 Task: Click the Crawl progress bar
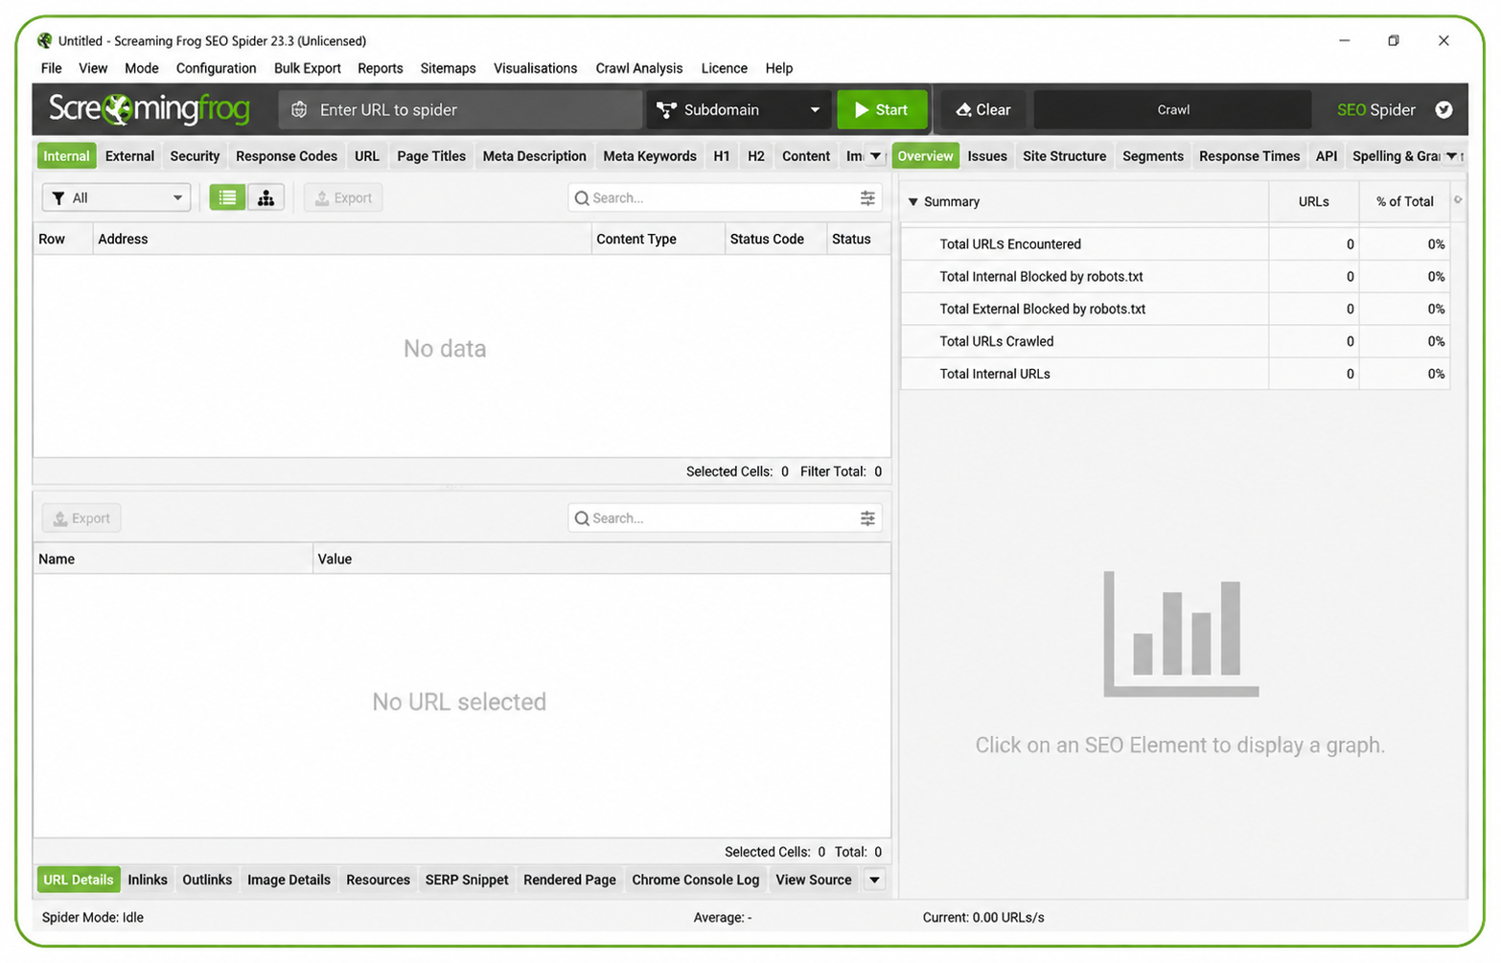(1173, 109)
